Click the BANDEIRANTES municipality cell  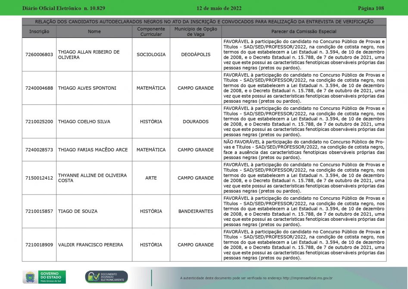pyautogui.click(x=196, y=211)
